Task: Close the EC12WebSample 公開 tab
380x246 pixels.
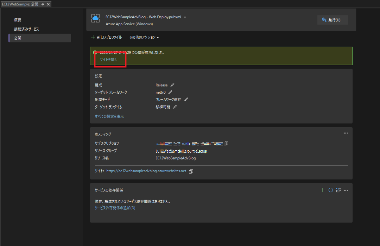Action: click(48, 4)
